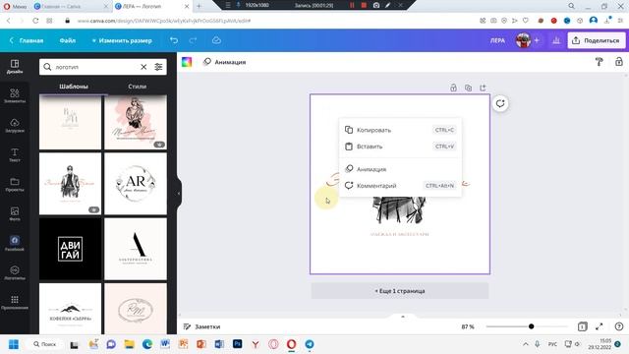Clear the template search field

pos(143,67)
